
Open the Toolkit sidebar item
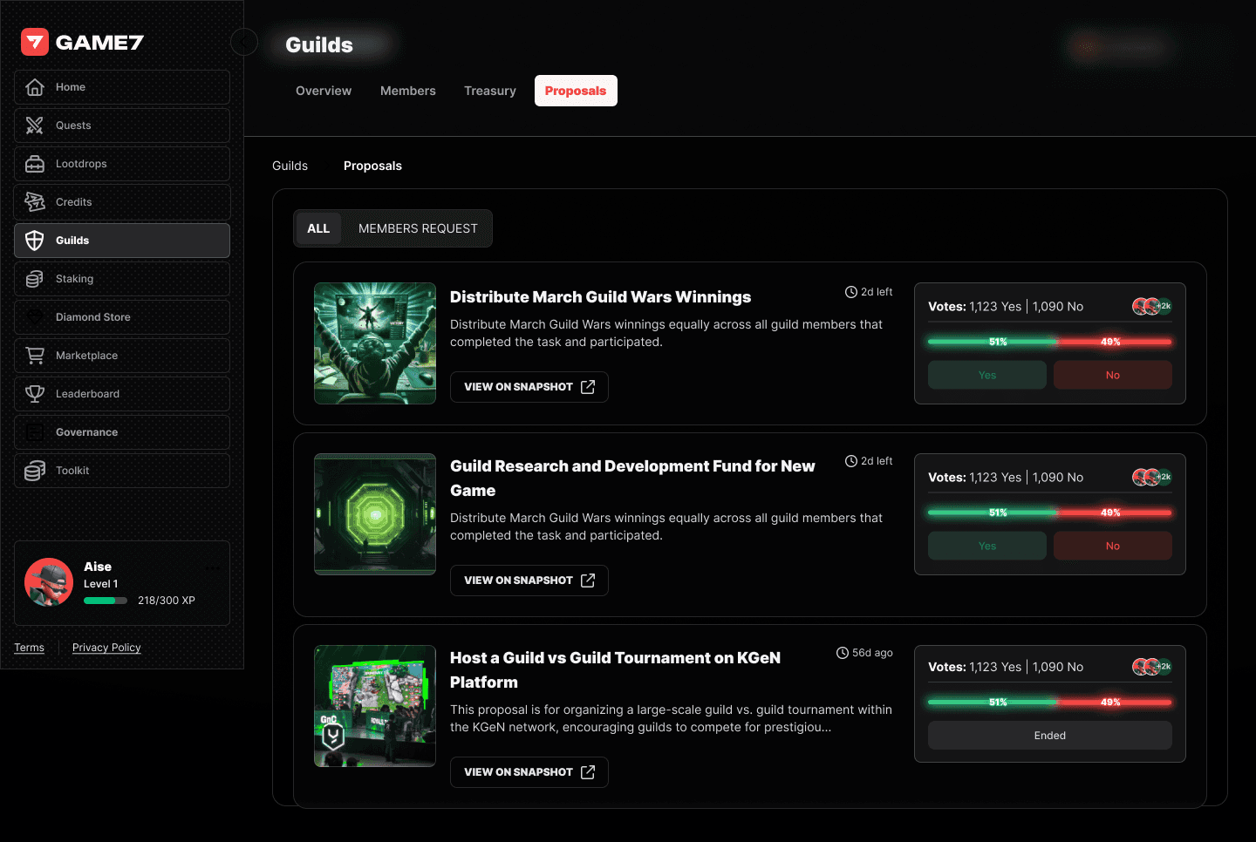tap(122, 471)
